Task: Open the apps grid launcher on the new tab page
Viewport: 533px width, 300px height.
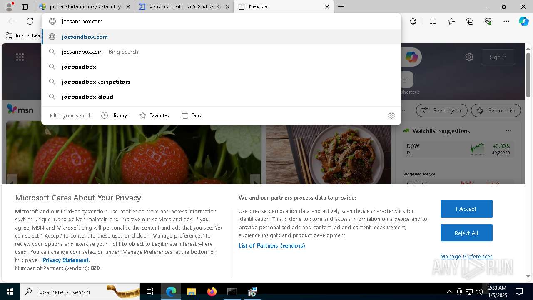Action: pos(20,57)
